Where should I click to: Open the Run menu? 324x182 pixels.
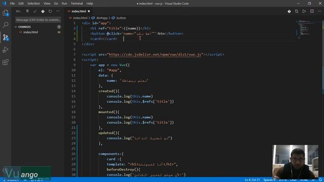[64, 4]
